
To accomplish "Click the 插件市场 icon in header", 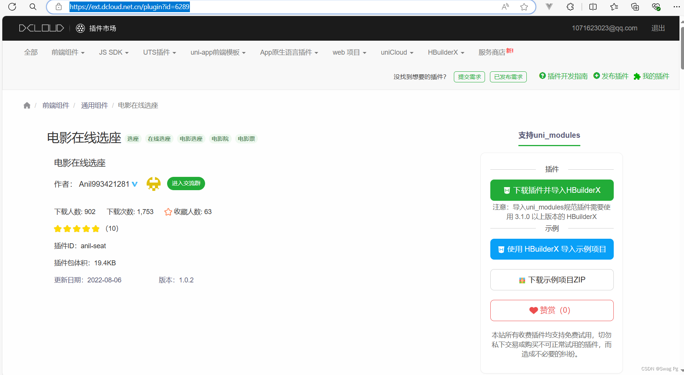I will click(80, 28).
